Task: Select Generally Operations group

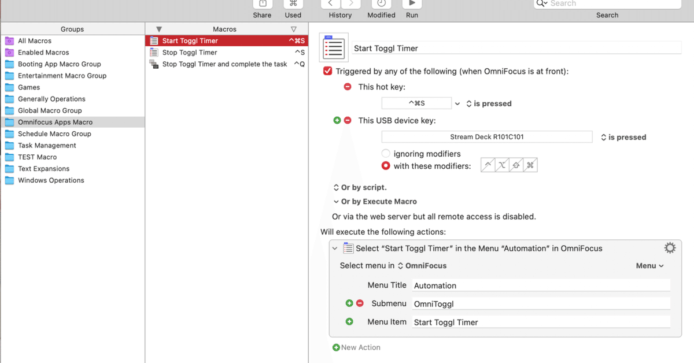Action: click(72, 99)
